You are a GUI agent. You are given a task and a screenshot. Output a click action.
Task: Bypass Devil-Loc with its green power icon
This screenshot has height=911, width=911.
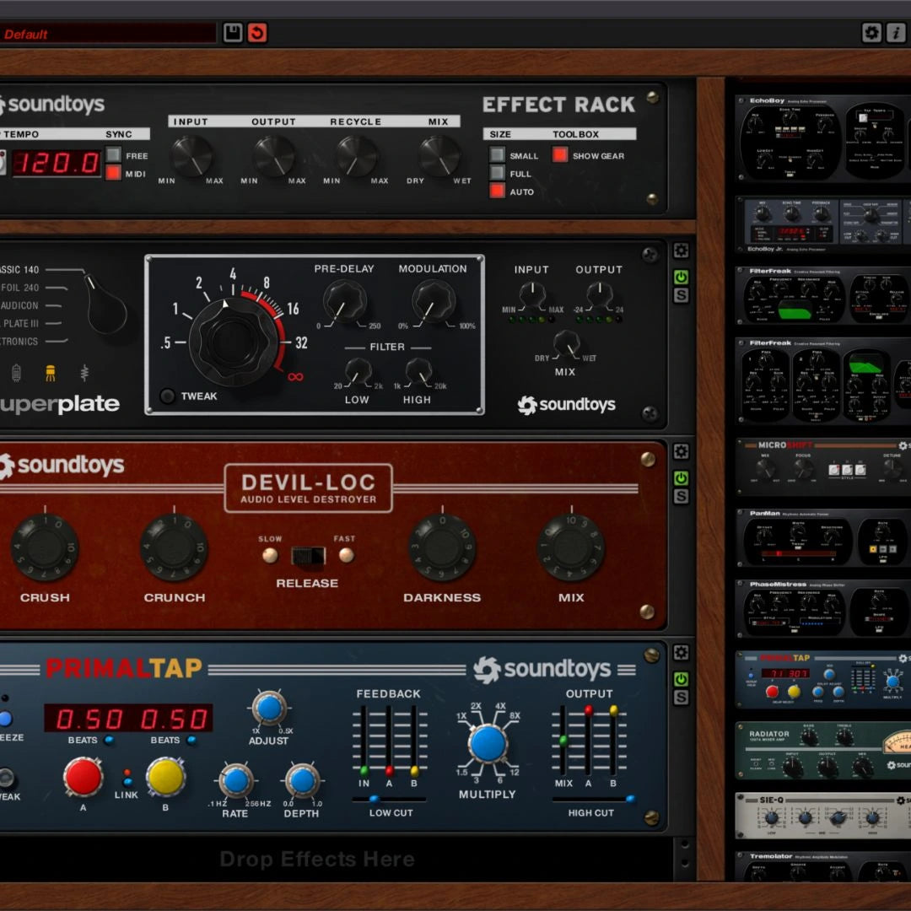[x=681, y=478]
